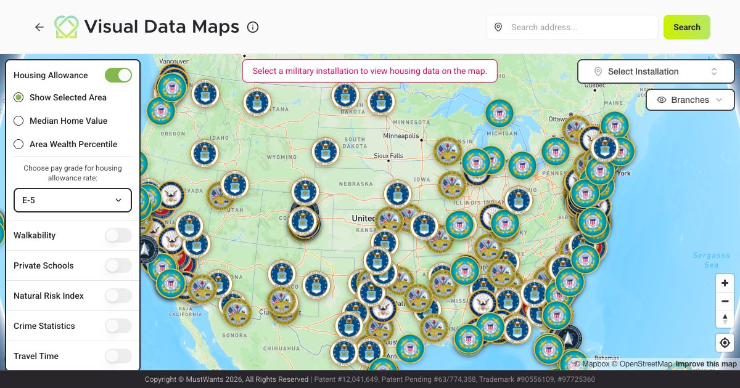Click the locate me target icon

725,343
